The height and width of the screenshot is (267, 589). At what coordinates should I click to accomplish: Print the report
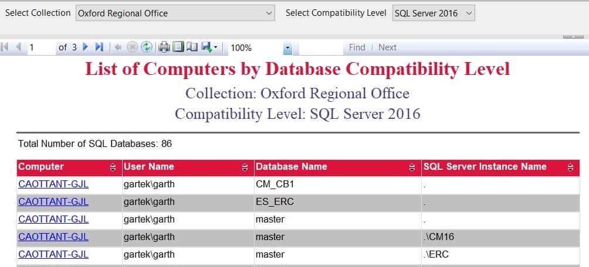click(x=164, y=47)
